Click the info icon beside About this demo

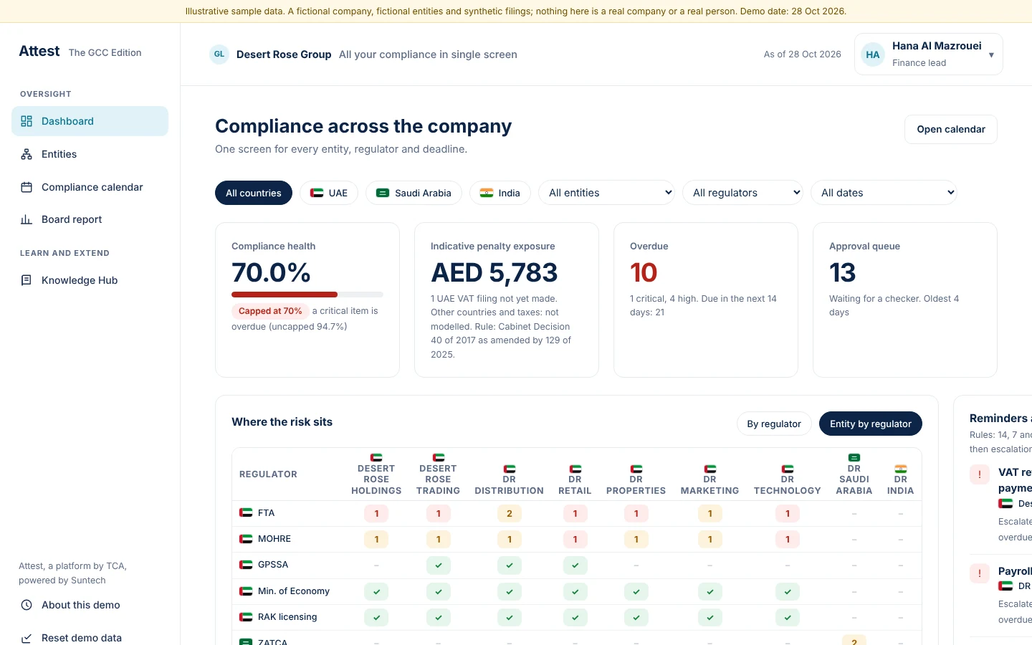(x=27, y=605)
